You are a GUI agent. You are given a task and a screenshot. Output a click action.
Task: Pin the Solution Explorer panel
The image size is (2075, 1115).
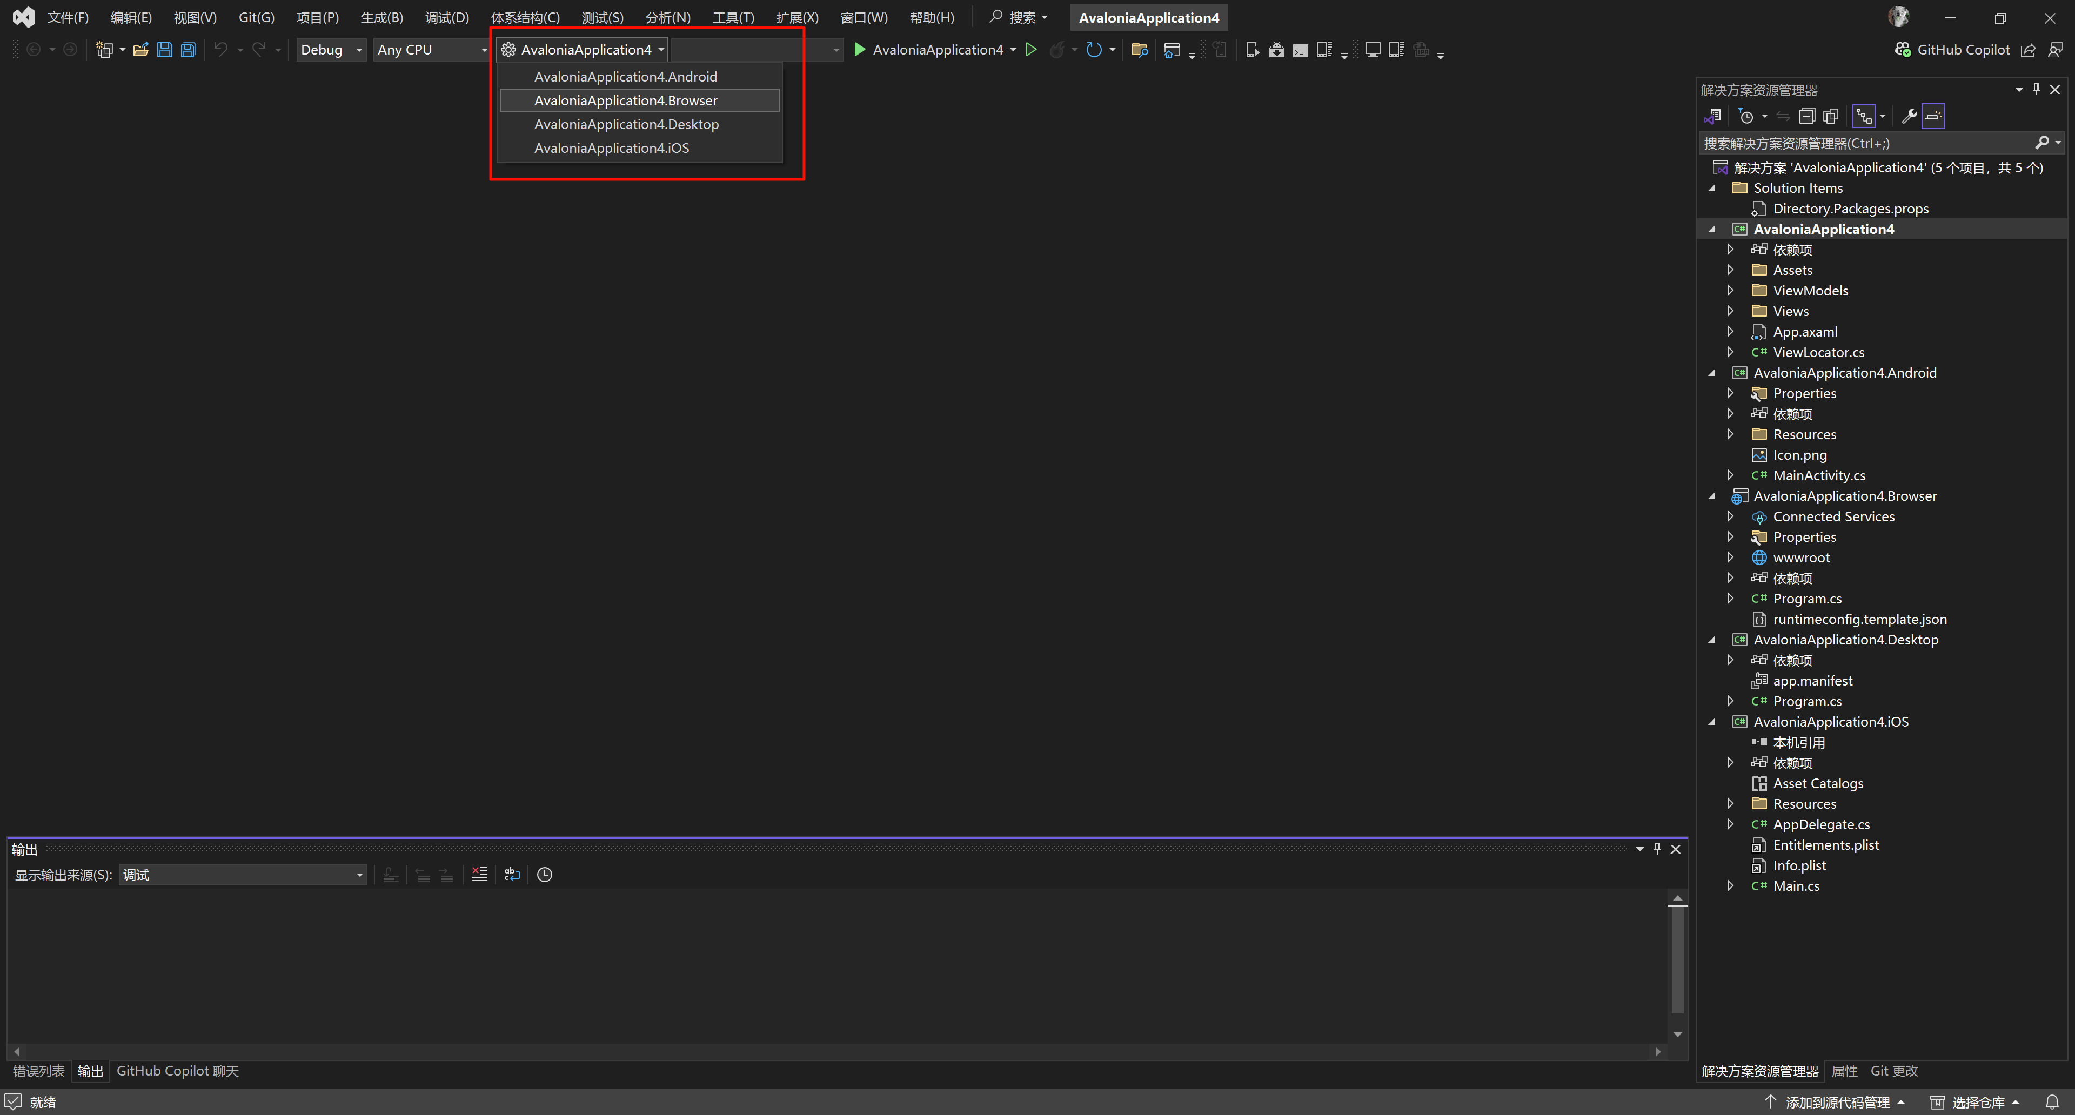tap(2036, 89)
